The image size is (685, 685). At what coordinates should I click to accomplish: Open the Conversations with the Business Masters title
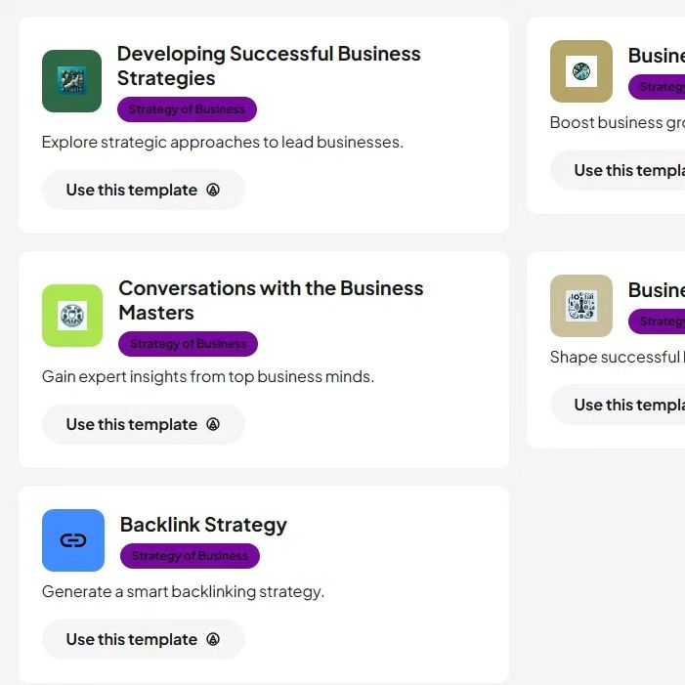pyautogui.click(x=271, y=301)
